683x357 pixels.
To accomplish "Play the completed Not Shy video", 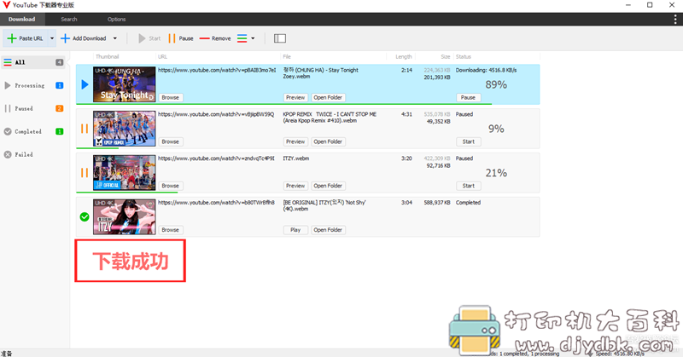I will tap(295, 229).
